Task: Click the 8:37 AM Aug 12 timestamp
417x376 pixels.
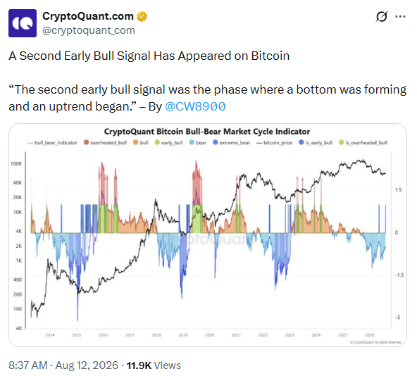Action: (x=63, y=365)
